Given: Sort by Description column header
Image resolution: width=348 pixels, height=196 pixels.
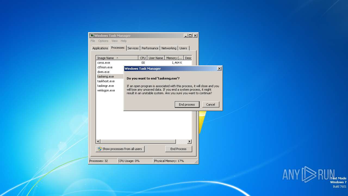Looking at the screenshot, I should 188,58.
